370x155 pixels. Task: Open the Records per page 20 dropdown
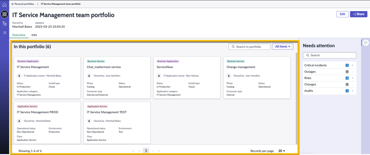[x=282, y=151]
